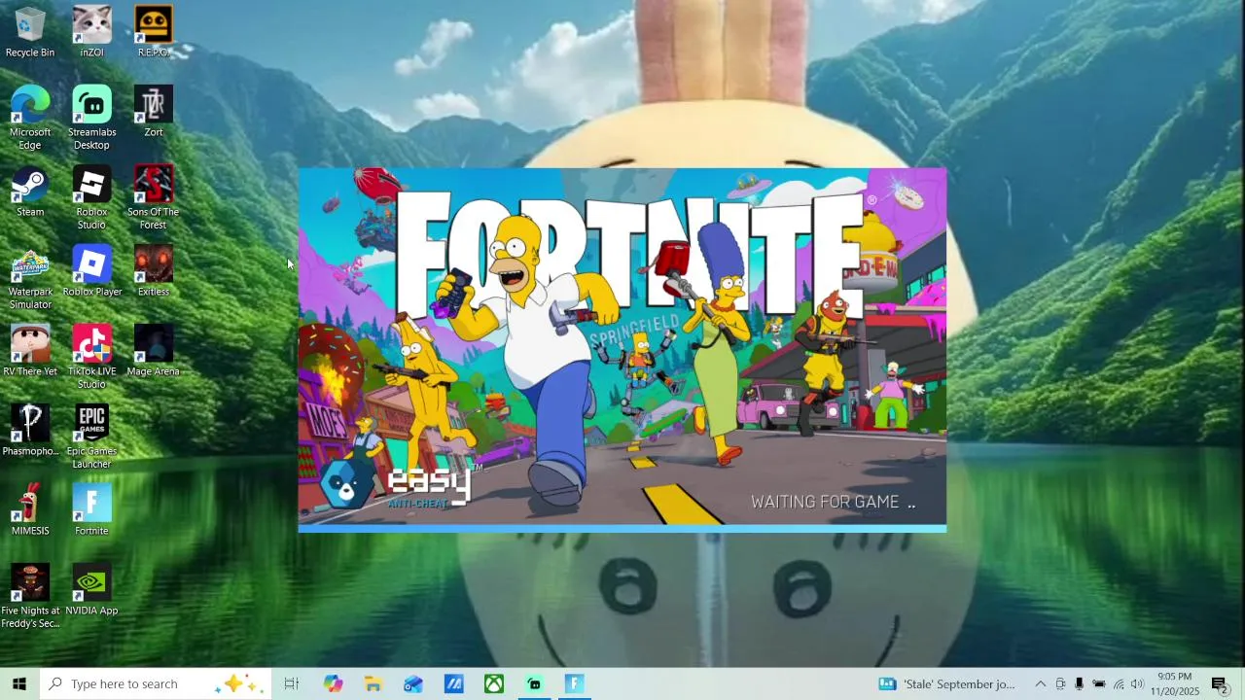The image size is (1245, 700).
Task: Open the Waterpark Simulator desktop shortcut
Action: pyautogui.click(x=30, y=277)
